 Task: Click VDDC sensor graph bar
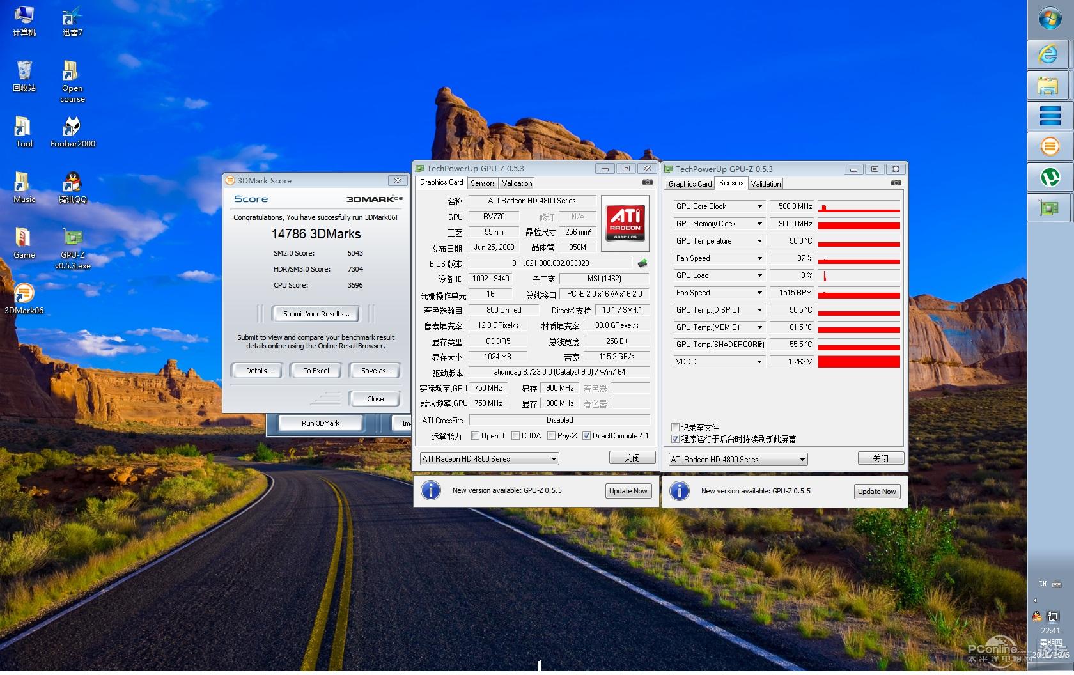coord(859,362)
